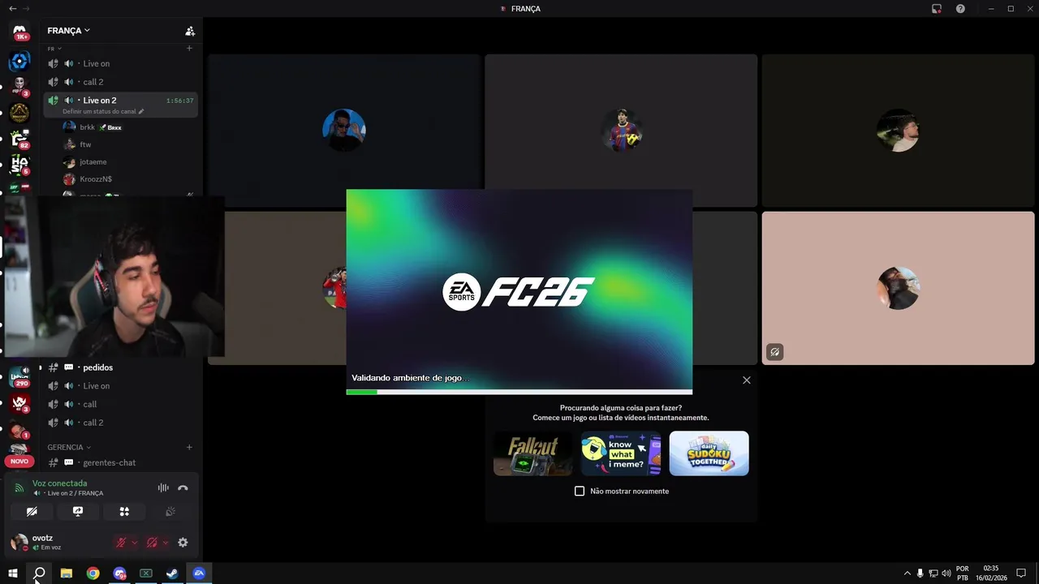This screenshot has height=584, width=1039.
Task: Collapse the FR category
Action: tap(54, 49)
